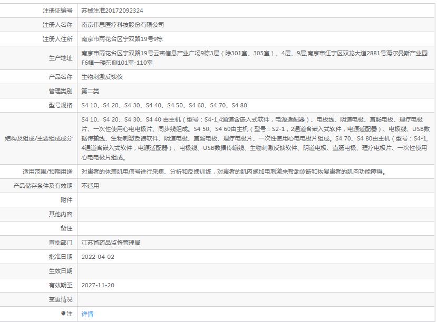Click the bullet icon beside 注
437x322 pixels.
(63, 314)
